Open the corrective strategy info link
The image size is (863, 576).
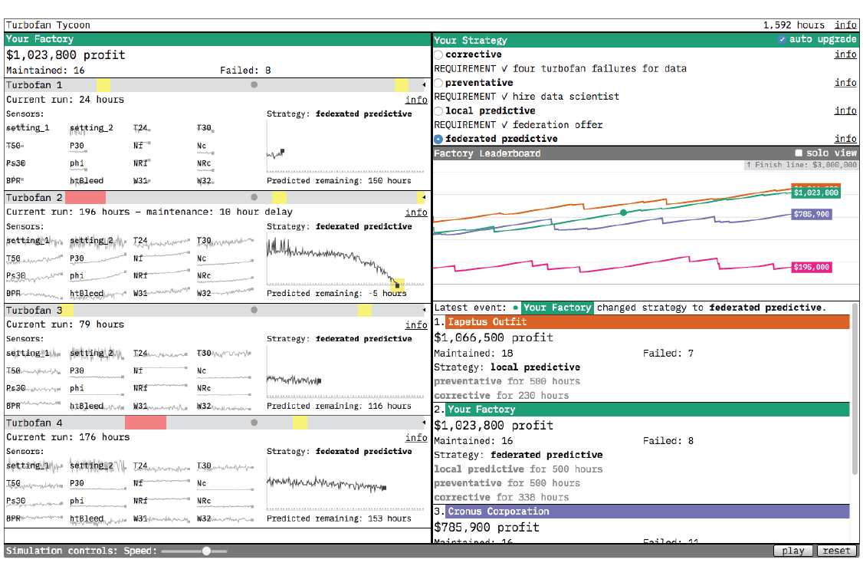click(845, 54)
